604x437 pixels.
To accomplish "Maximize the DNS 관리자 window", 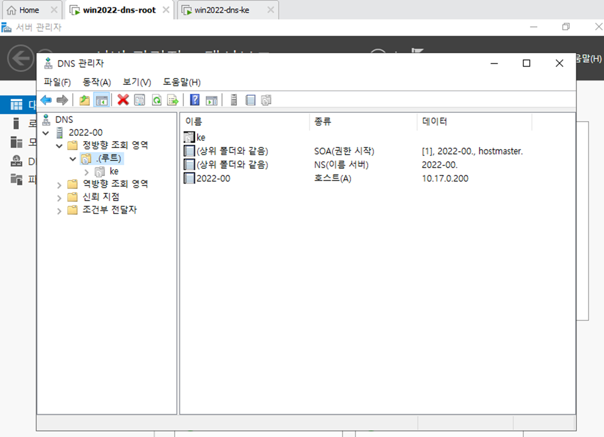I will click(x=526, y=63).
